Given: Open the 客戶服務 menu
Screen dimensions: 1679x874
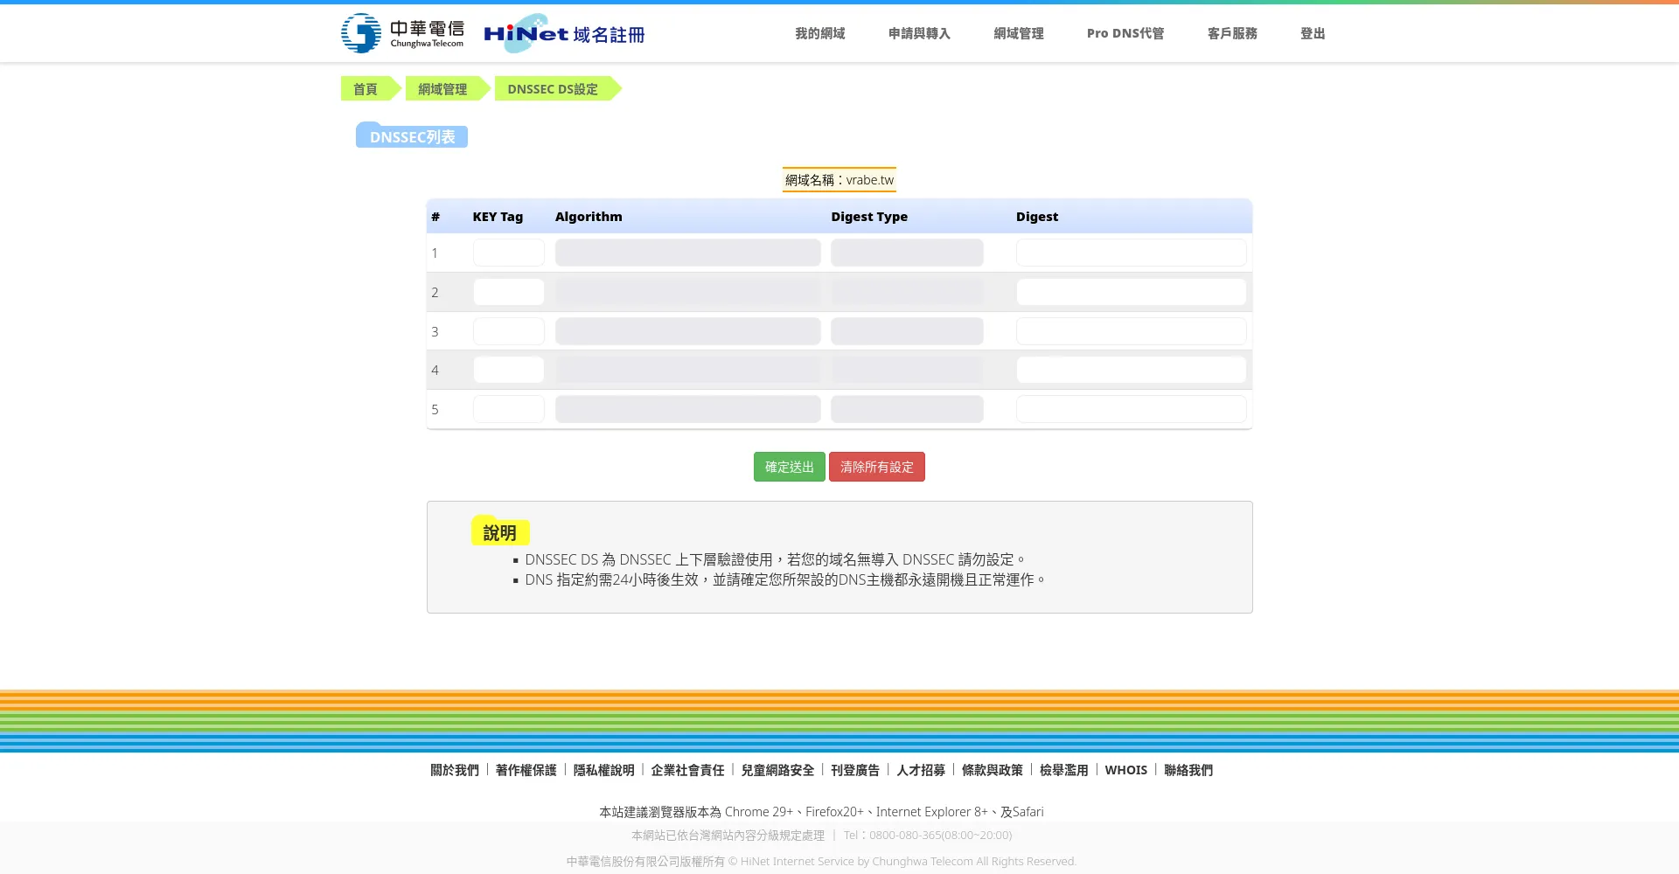Looking at the screenshot, I should click(1231, 33).
